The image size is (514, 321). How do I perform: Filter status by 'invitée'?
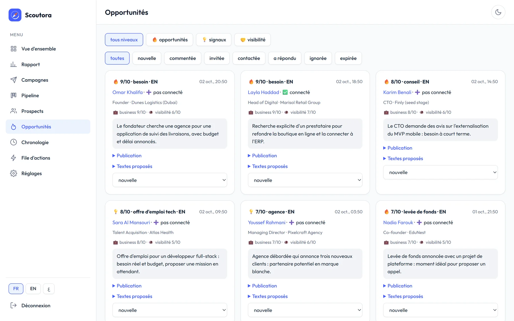(x=217, y=58)
